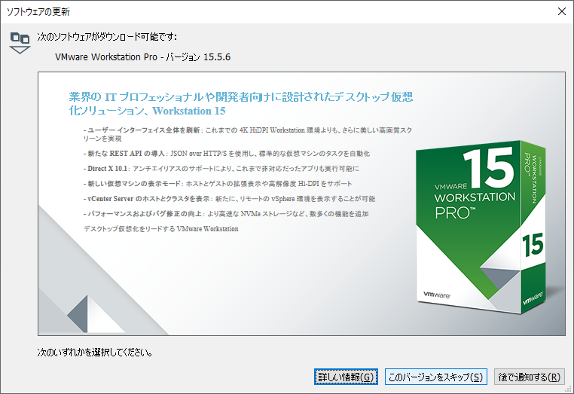Click the '新しい仮想マシンの表示モード' line
The image size is (574, 394).
pyautogui.click(x=218, y=184)
